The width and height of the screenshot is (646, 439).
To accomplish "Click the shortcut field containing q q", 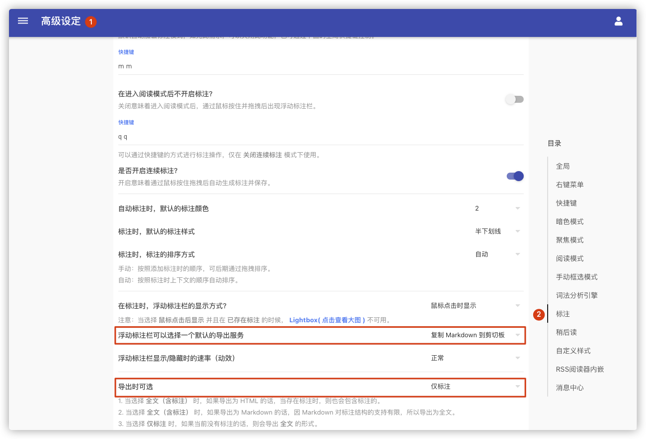I will click(321, 137).
